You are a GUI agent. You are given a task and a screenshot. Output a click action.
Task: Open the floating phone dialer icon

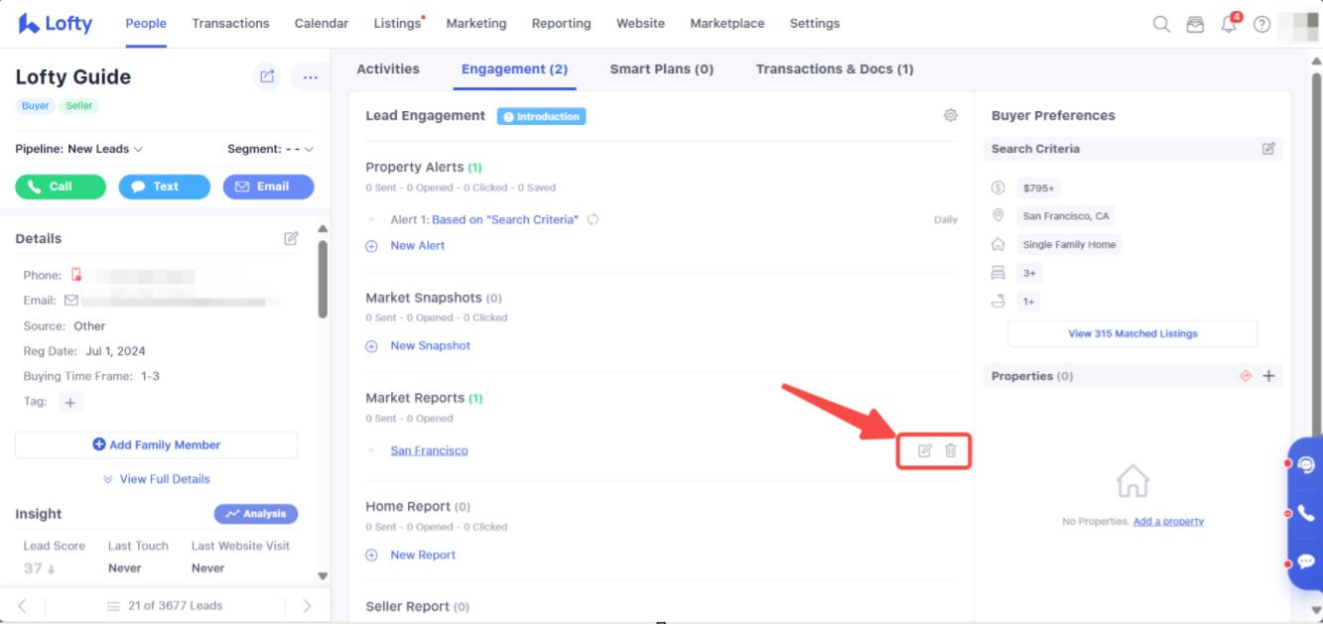(x=1306, y=513)
